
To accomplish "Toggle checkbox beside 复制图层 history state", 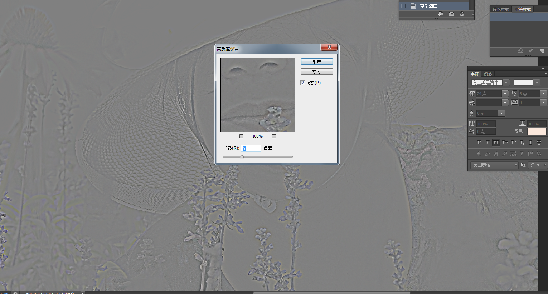I will (x=403, y=6).
